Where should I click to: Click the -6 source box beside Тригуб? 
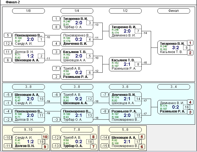coord(56,95)
